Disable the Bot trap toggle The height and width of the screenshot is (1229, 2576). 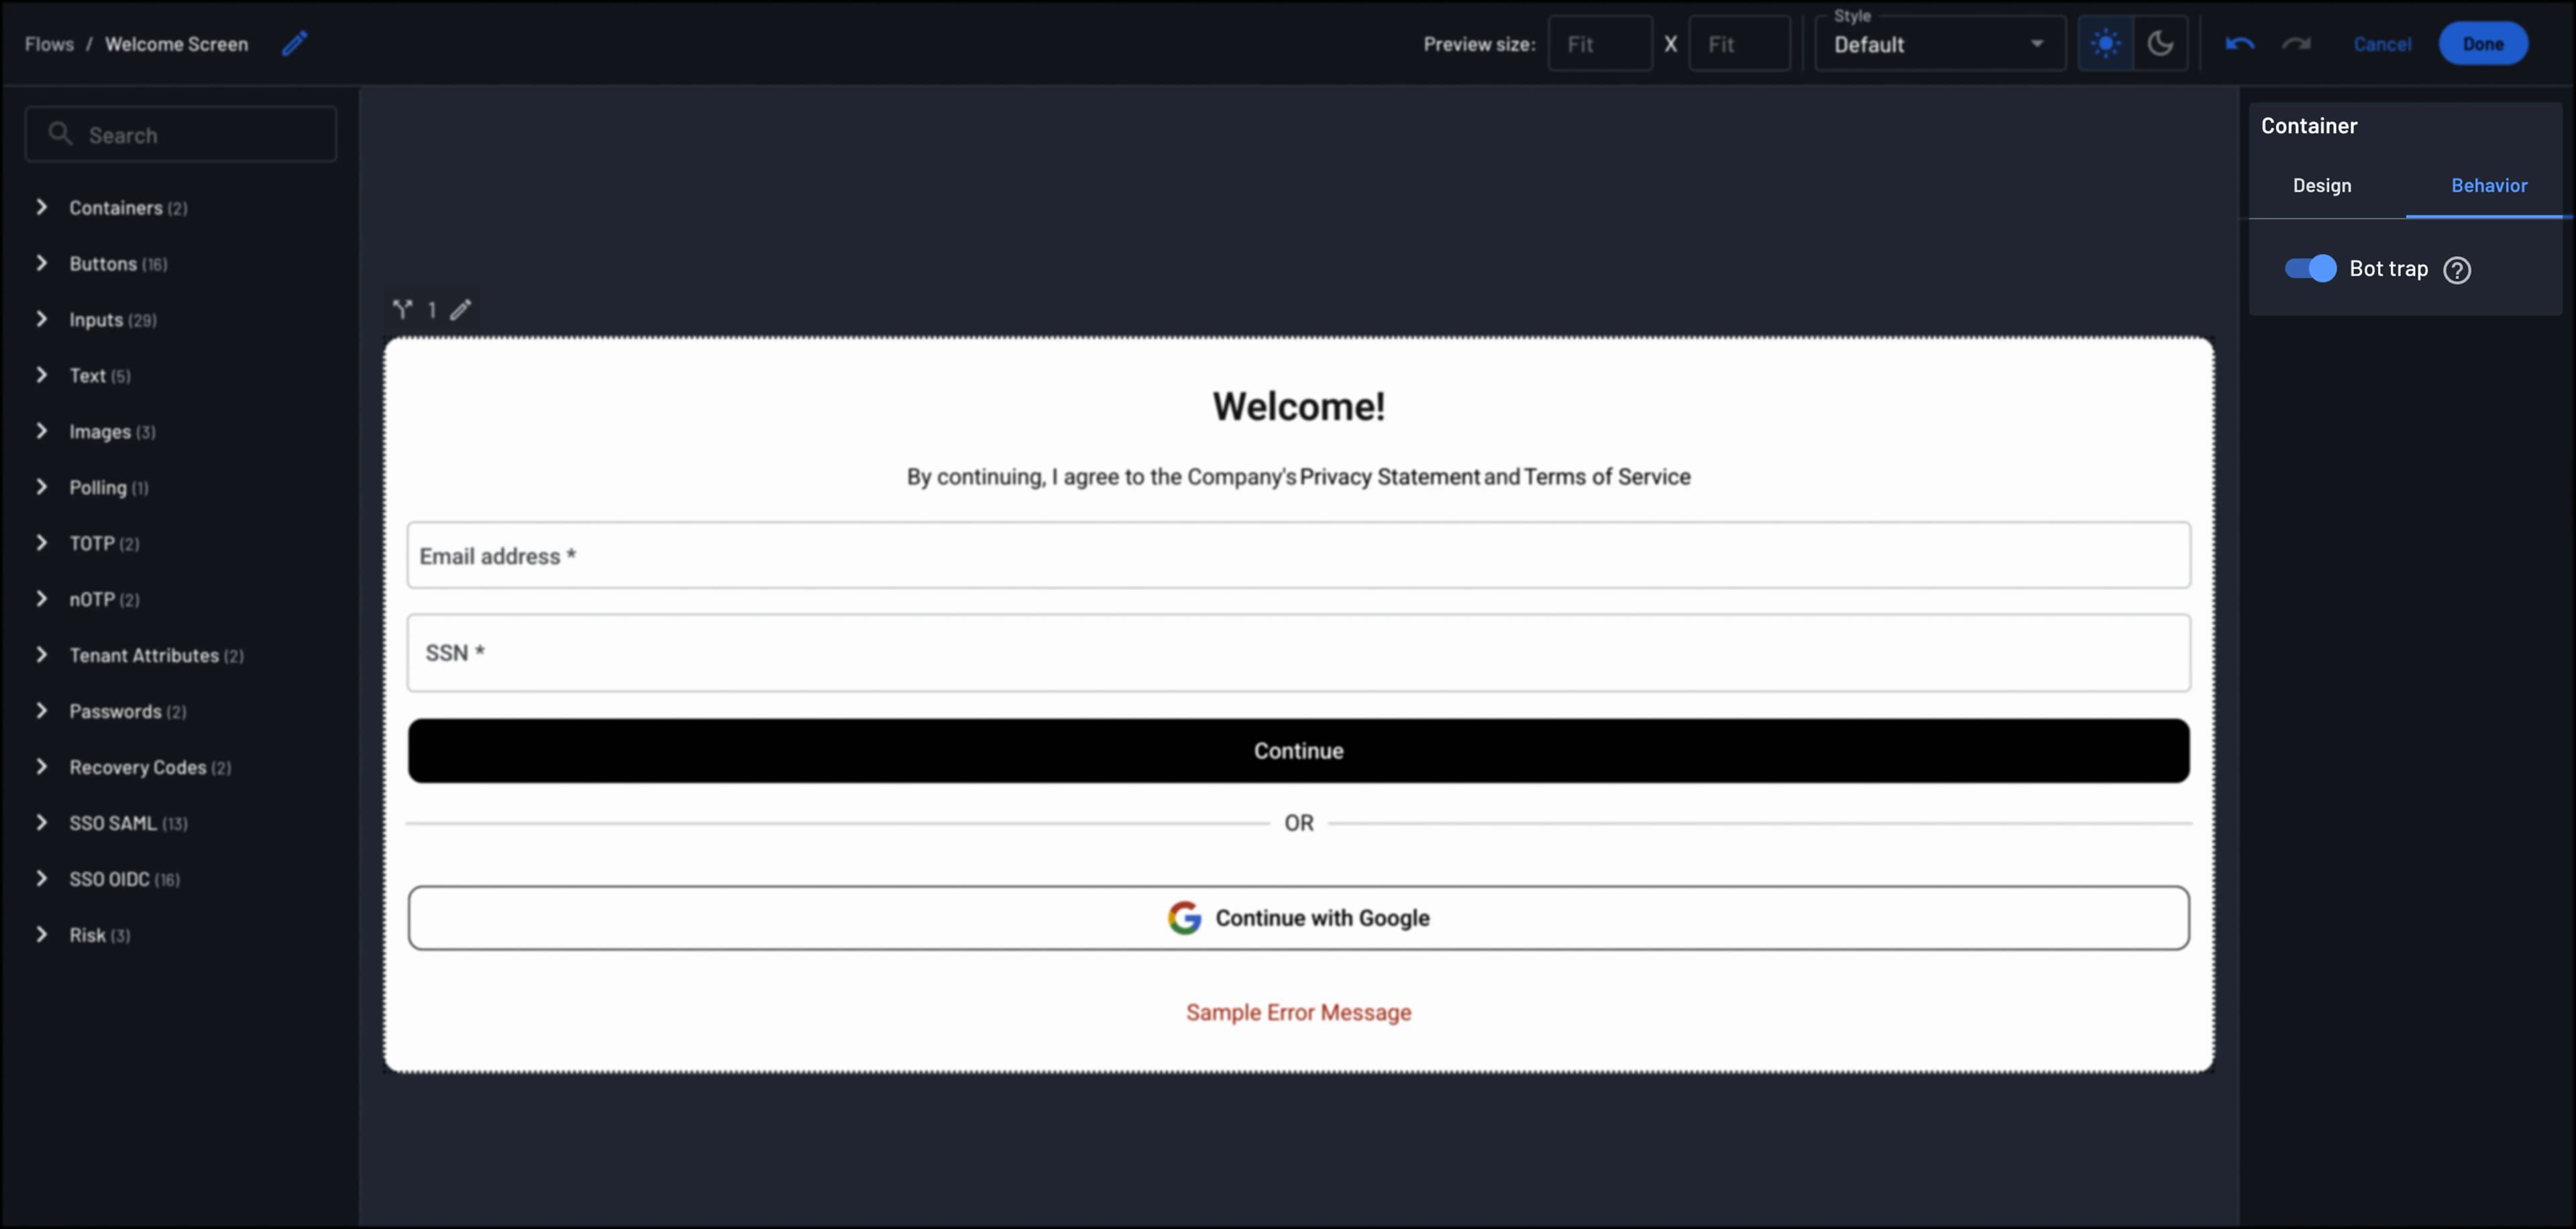(x=2310, y=269)
